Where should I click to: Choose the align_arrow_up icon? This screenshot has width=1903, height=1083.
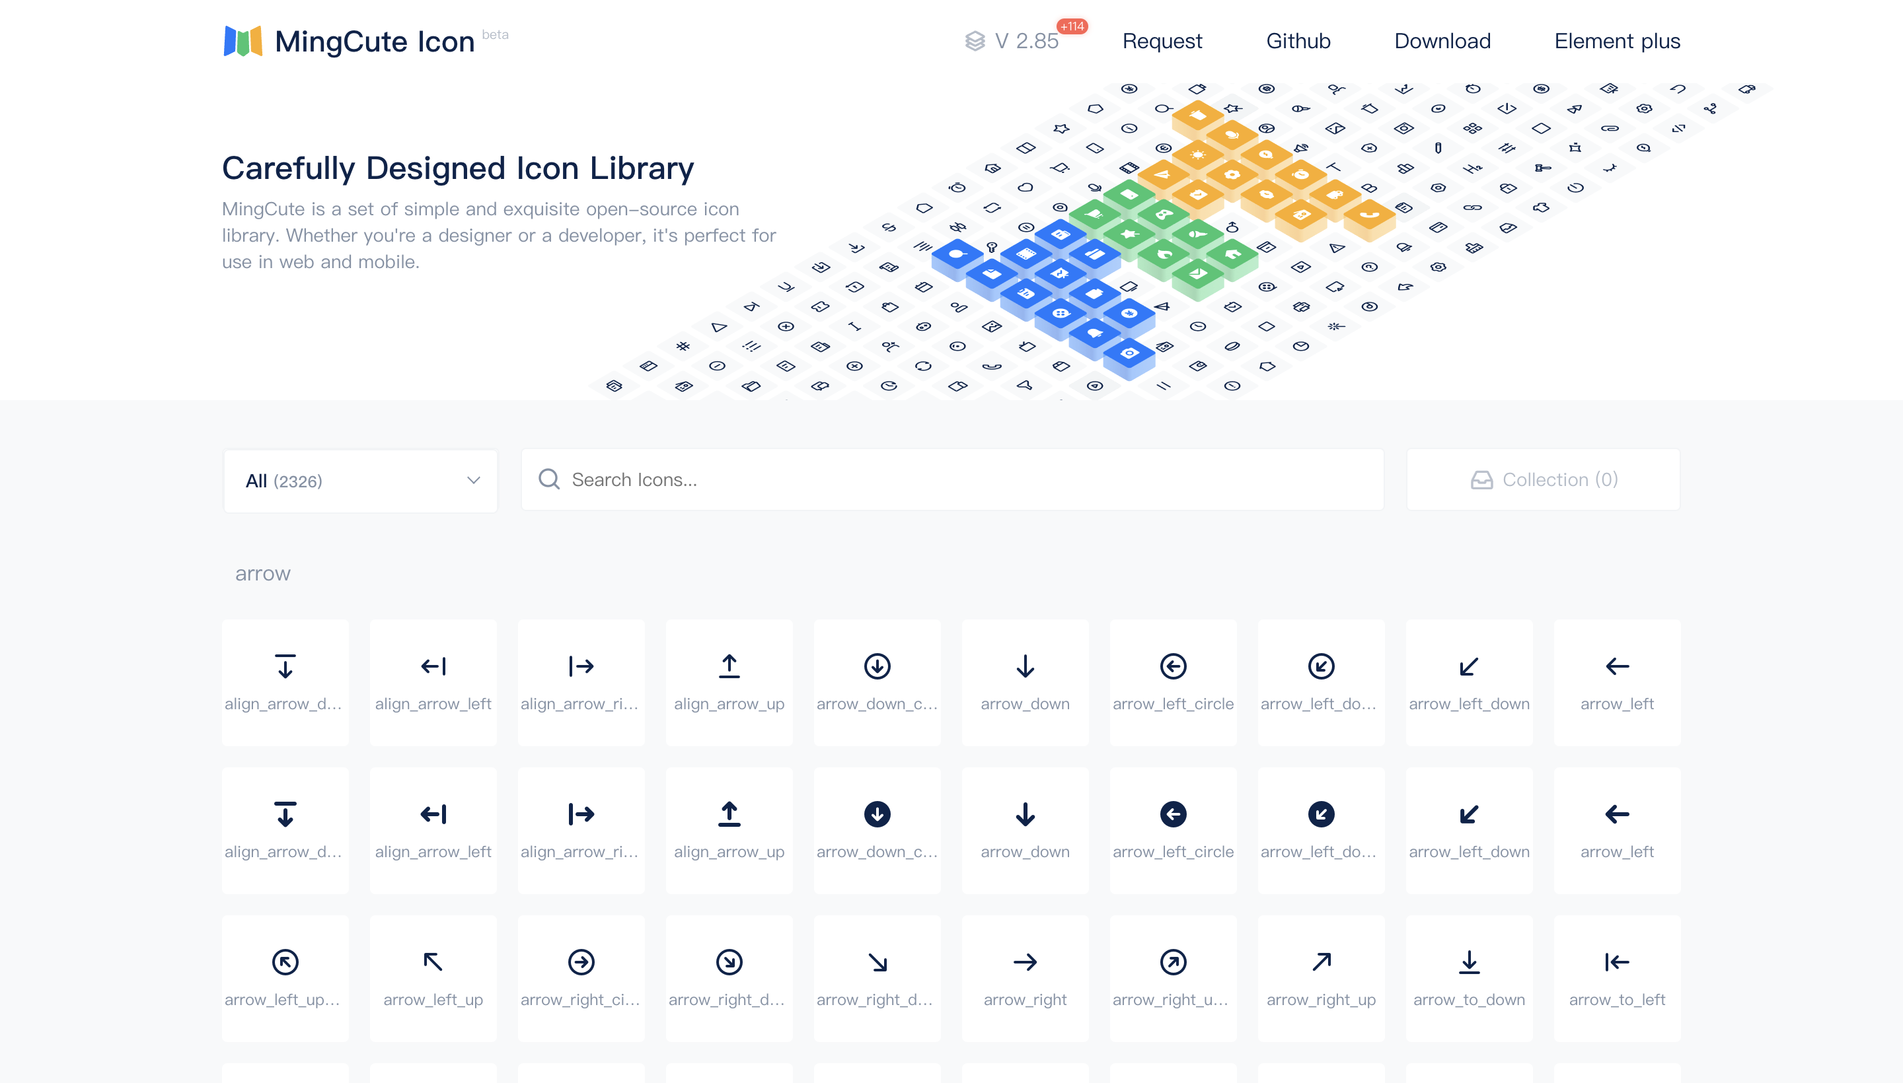click(x=729, y=682)
